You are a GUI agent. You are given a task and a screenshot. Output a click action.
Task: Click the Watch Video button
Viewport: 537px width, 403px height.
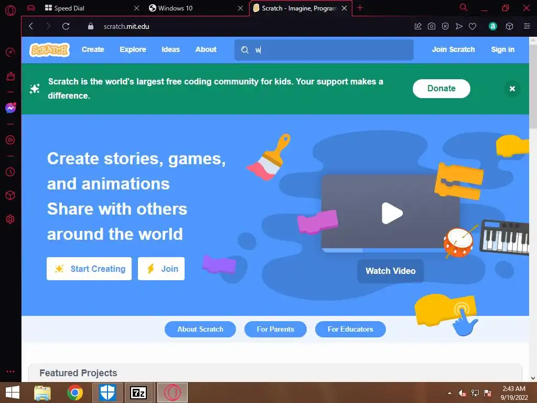click(x=390, y=271)
